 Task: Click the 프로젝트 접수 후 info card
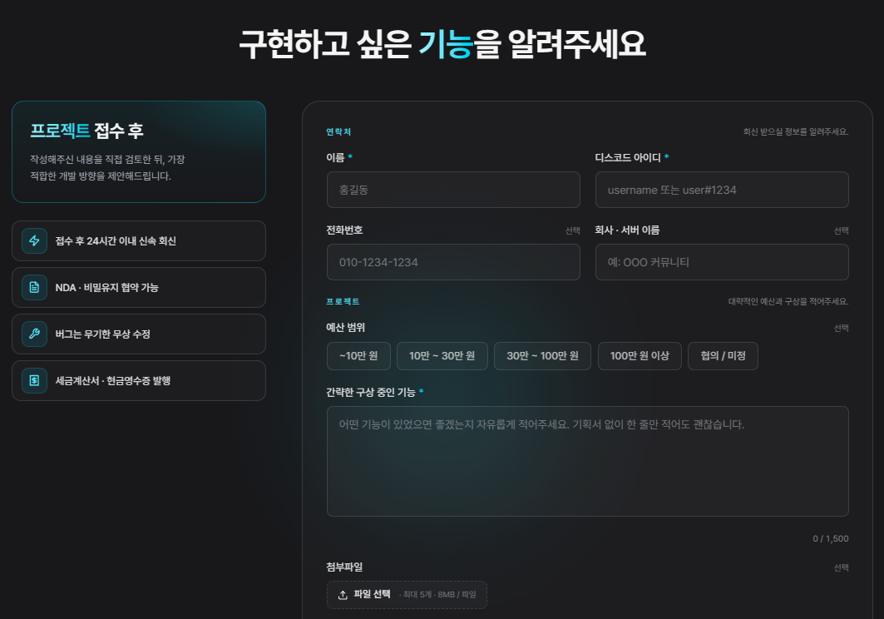click(x=139, y=151)
